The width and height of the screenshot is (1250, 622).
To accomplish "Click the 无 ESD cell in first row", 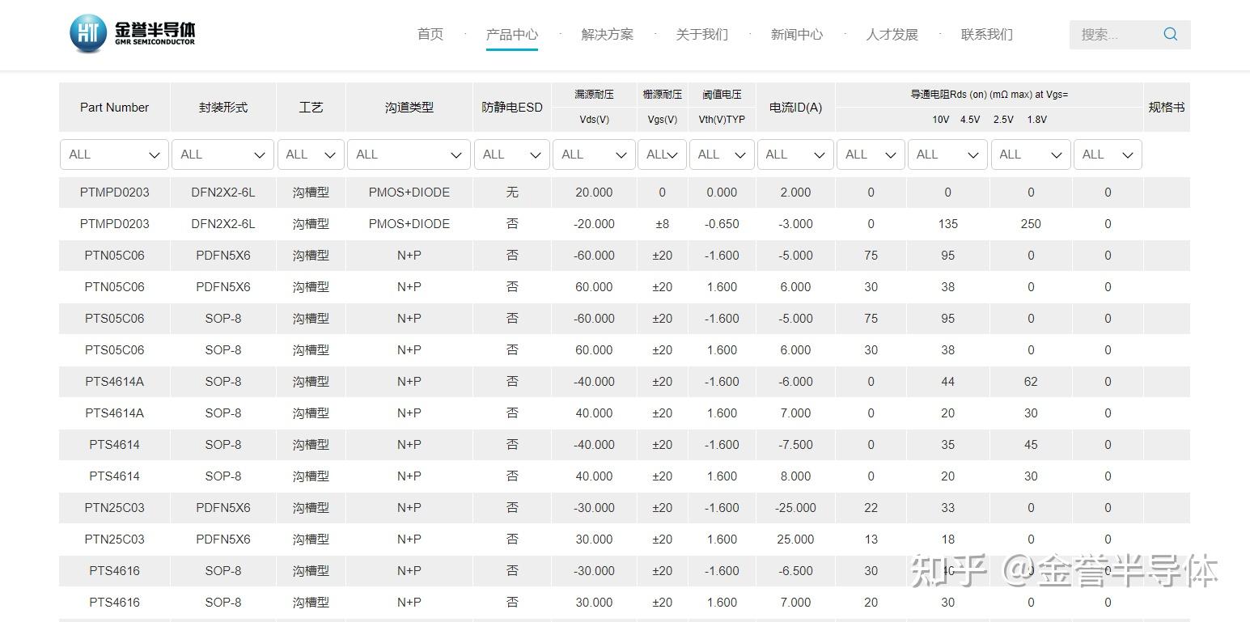I will click(512, 193).
